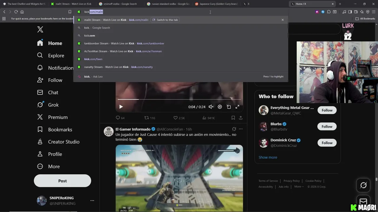Bookmark the post with 941K views

[x=233, y=118]
